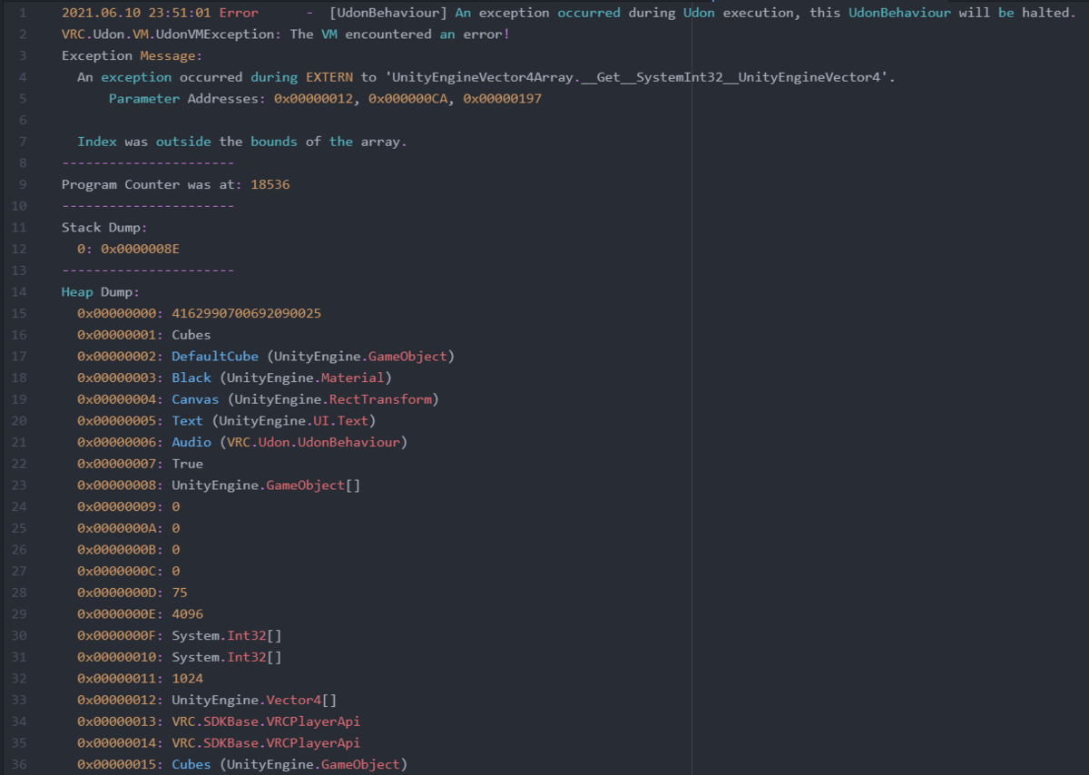
Task: Click the heap value '4162990700692090025'
Action: 247,314
